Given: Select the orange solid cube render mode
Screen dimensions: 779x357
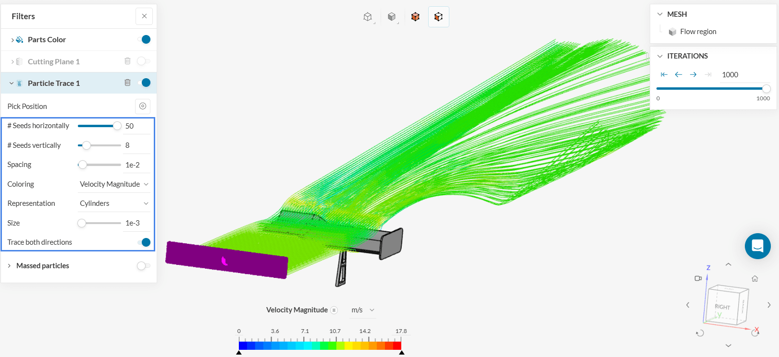Looking at the screenshot, I should (x=415, y=17).
